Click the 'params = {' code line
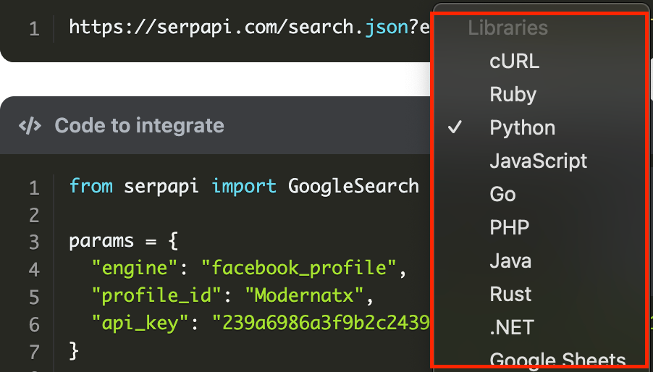The image size is (653, 372). click(x=124, y=241)
